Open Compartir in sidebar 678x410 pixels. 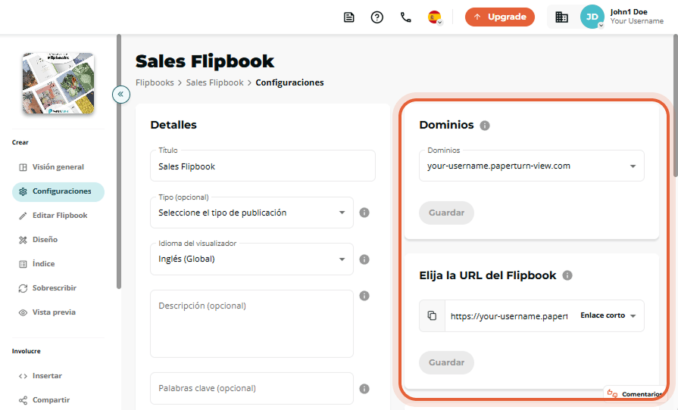click(x=58, y=400)
